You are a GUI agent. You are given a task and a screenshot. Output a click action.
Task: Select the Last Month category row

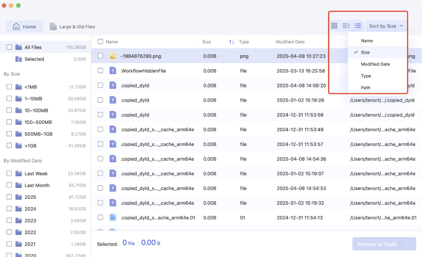click(x=45, y=185)
